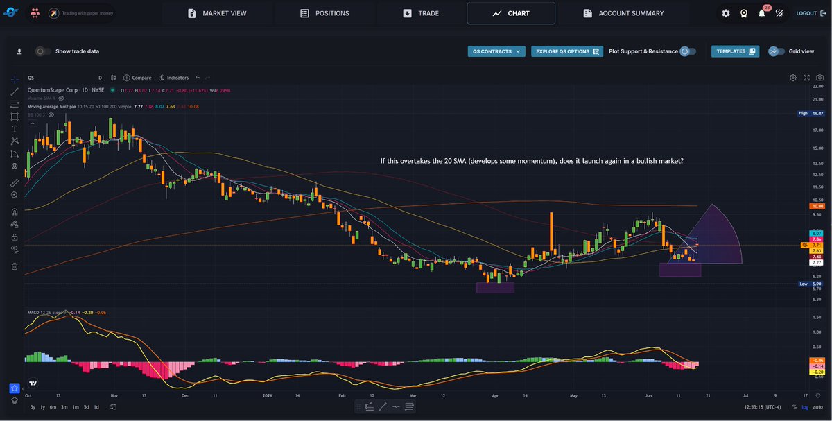Remove drawings with the trash icon
Image resolution: width=832 pixels, height=421 pixels.
(15, 266)
